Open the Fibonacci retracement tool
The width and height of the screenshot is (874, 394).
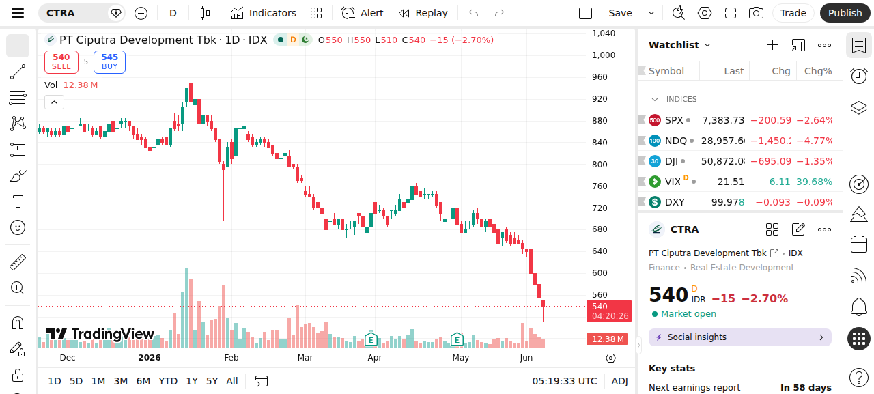(18, 98)
